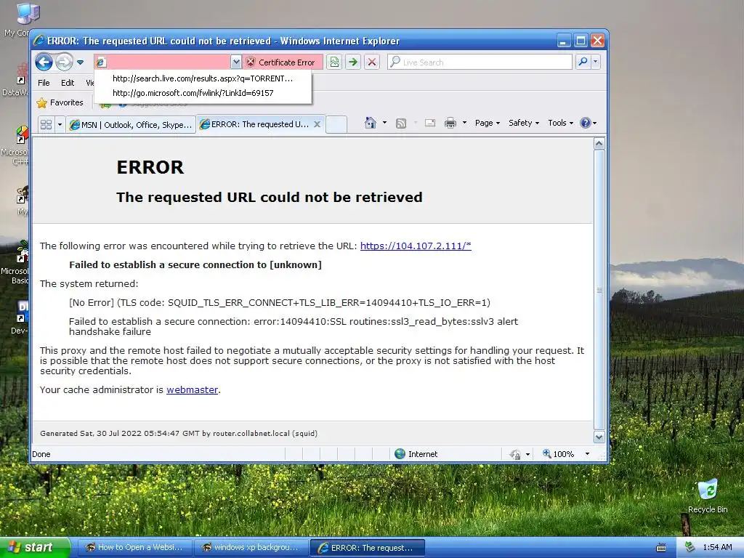Click the red Stop loading button
Viewport: 744px width, 558px height.
pyautogui.click(x=372, y=62)
